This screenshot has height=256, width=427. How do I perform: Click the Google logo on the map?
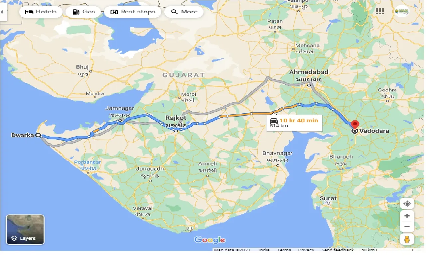coord(210,240)
